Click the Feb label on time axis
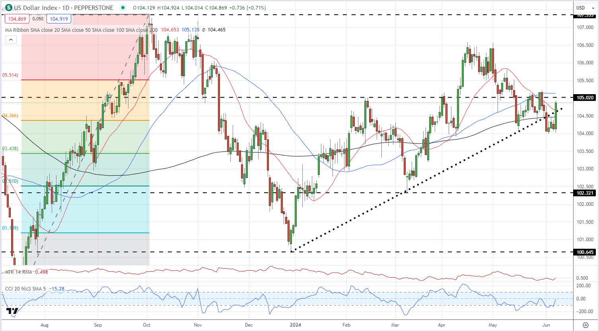 point(346,325)
